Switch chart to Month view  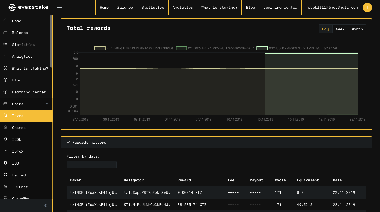[x=357, y=29]
